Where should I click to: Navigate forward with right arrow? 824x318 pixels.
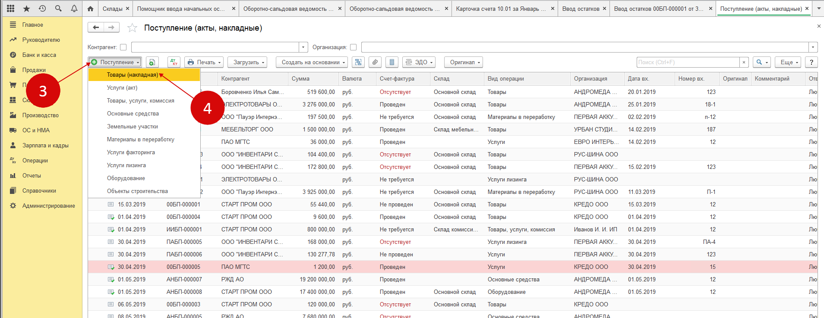pyautogui.click(x=111, y=28)
